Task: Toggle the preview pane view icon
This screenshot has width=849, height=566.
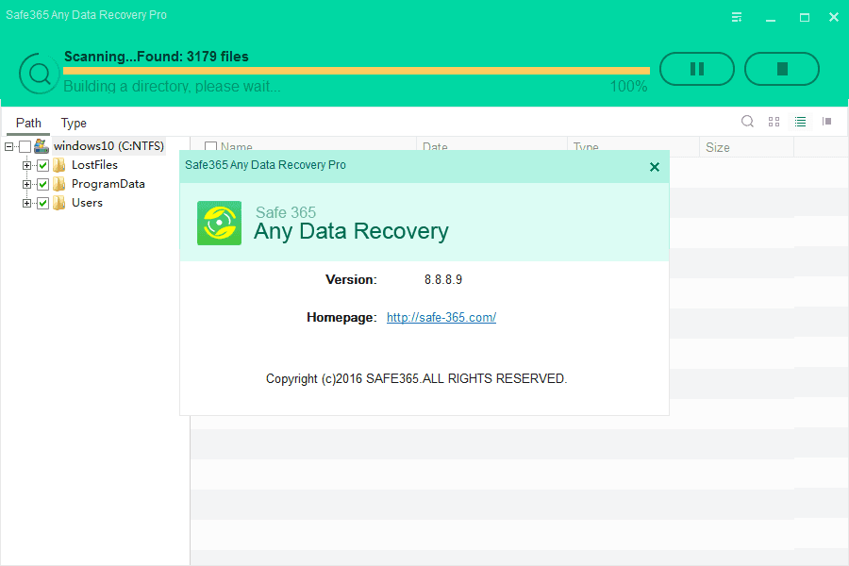Action: [x=826, y=122]
